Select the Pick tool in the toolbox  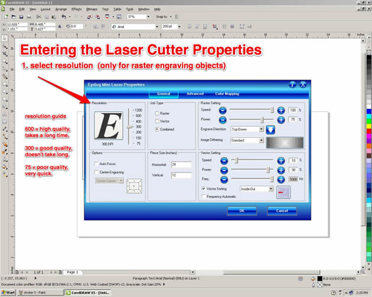point(5,38)
